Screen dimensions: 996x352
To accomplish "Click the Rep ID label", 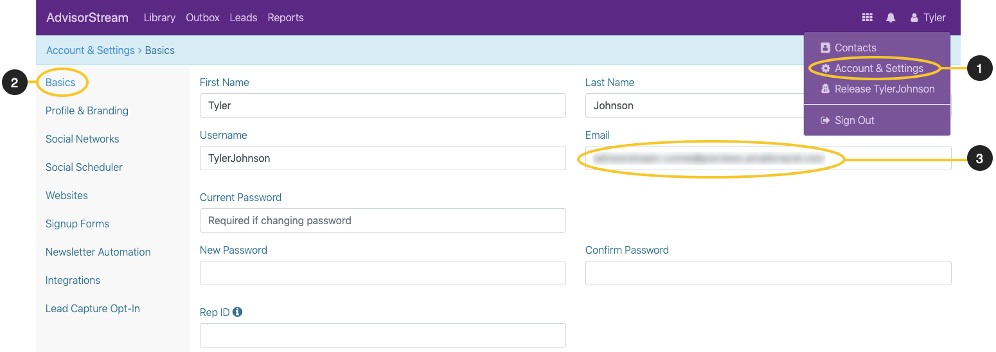I will click(x=215, y=312).
